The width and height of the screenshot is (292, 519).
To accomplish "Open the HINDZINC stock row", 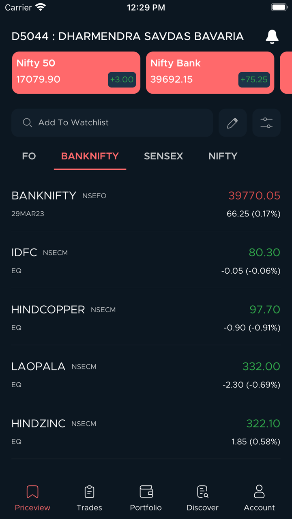I will [x=146, y=431].
